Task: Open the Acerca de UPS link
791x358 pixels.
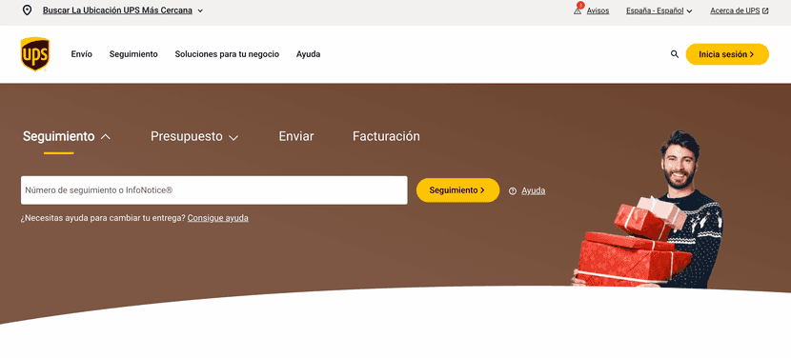Action: click(x=735, y=10)
